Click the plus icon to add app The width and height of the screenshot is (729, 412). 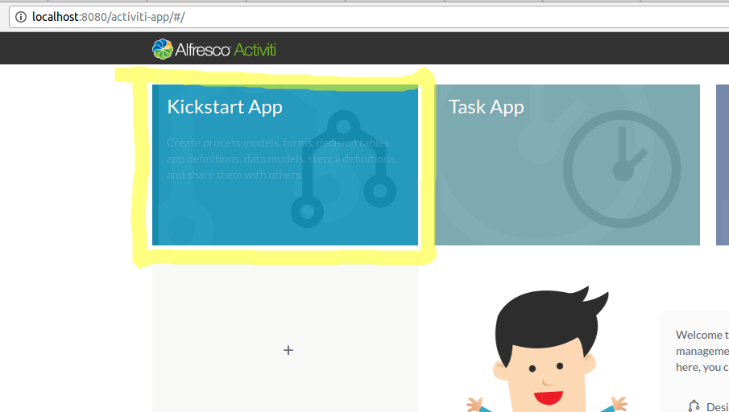(288, 350)
